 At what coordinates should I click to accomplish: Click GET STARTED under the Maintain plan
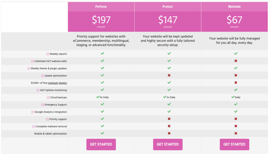pos(234,144)
